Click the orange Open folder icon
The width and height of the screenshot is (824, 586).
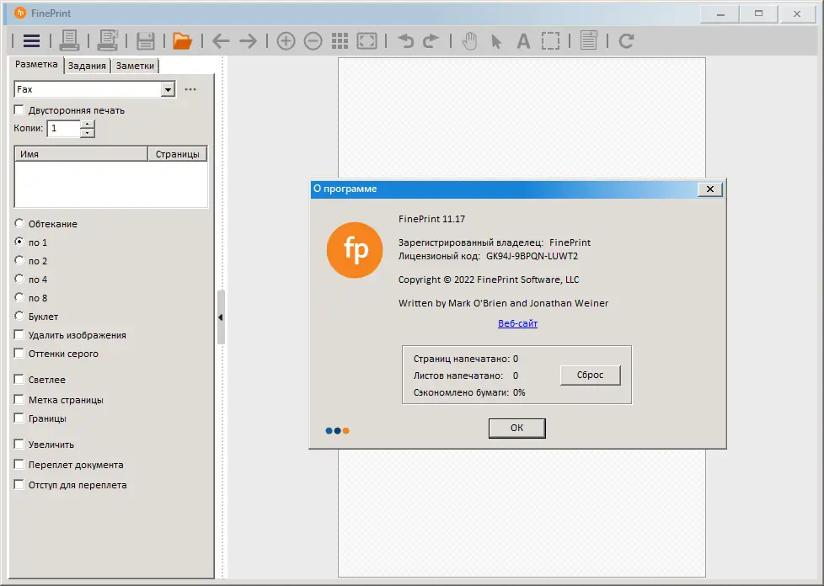[x=182, y=41]
